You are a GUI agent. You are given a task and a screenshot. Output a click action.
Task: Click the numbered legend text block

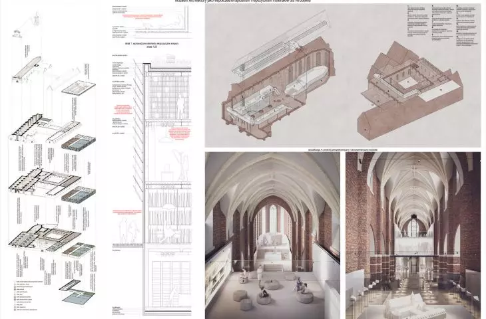[441, 26]
